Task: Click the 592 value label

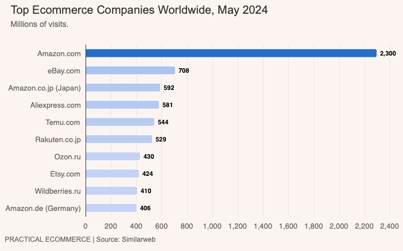Action: (x=169, y=88)
